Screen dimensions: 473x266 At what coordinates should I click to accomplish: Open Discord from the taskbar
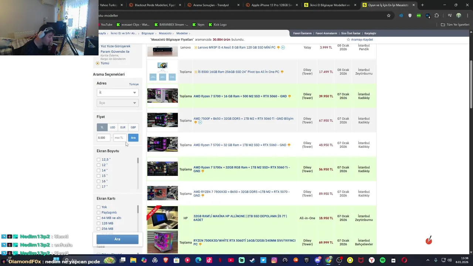(x=317, y=260)
